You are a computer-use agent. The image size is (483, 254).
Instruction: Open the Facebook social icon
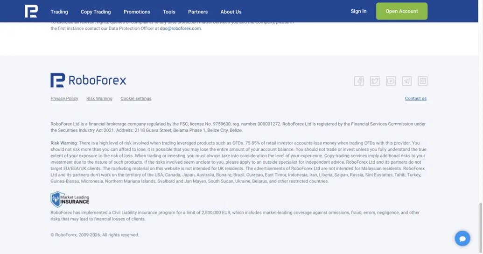click(359, 81)
